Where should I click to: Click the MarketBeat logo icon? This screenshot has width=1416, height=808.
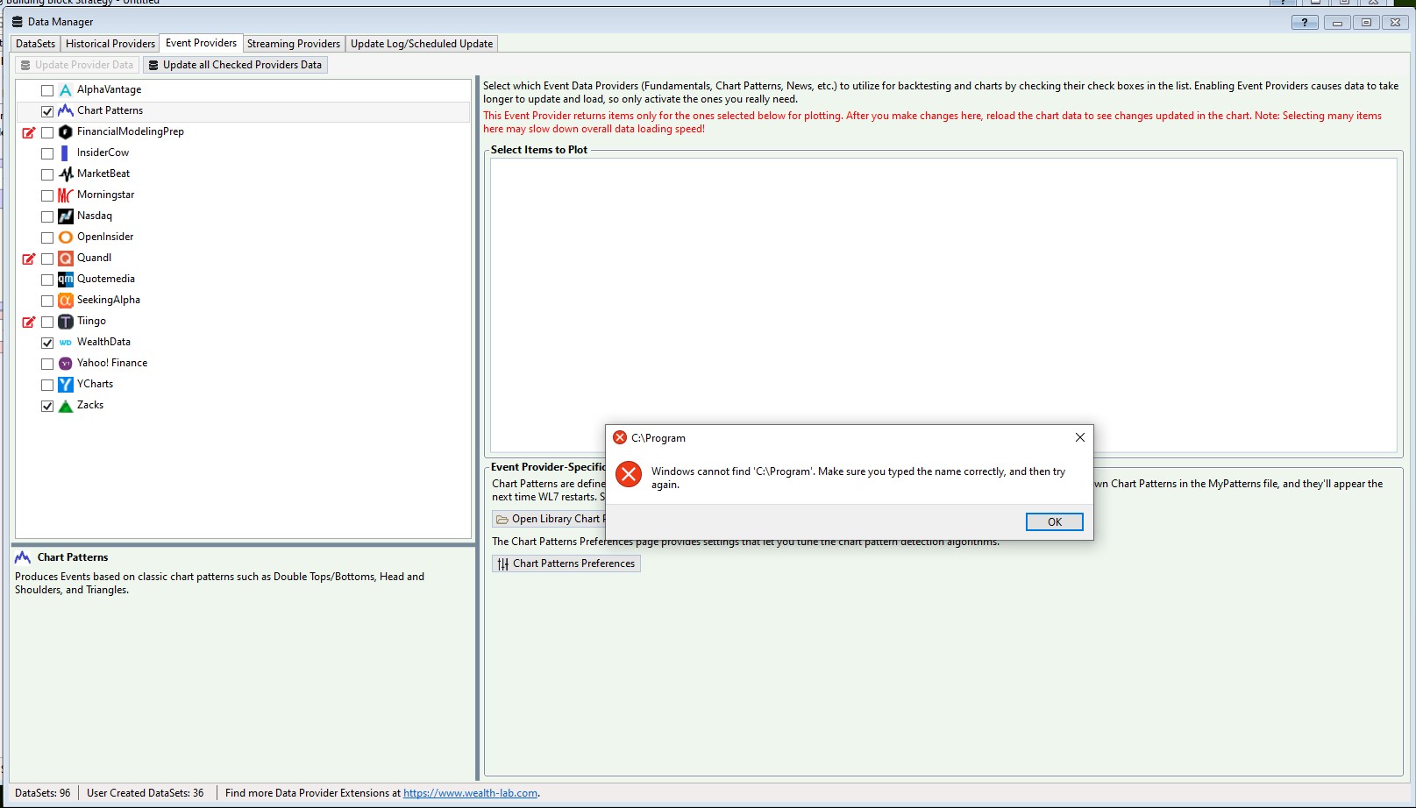(66, 174)
